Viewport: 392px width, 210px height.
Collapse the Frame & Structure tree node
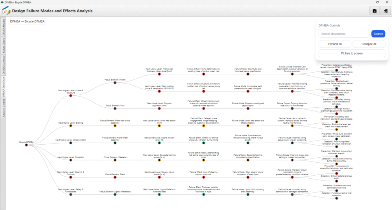pyautogui.click(x=70, y=95)
